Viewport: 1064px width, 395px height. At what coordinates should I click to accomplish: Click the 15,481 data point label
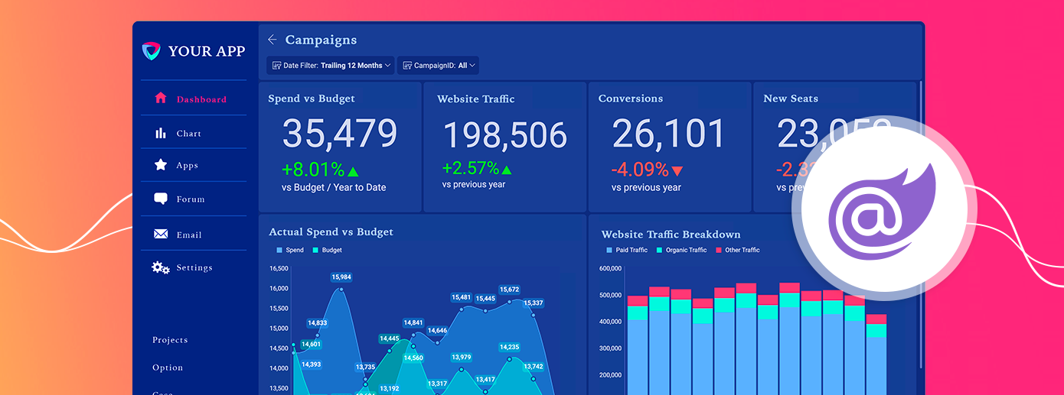(x=462, y=297)
